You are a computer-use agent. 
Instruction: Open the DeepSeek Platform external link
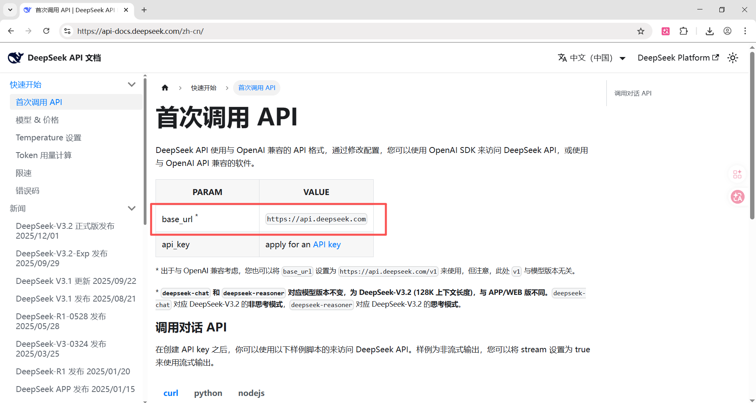click(x=678, y=58)
